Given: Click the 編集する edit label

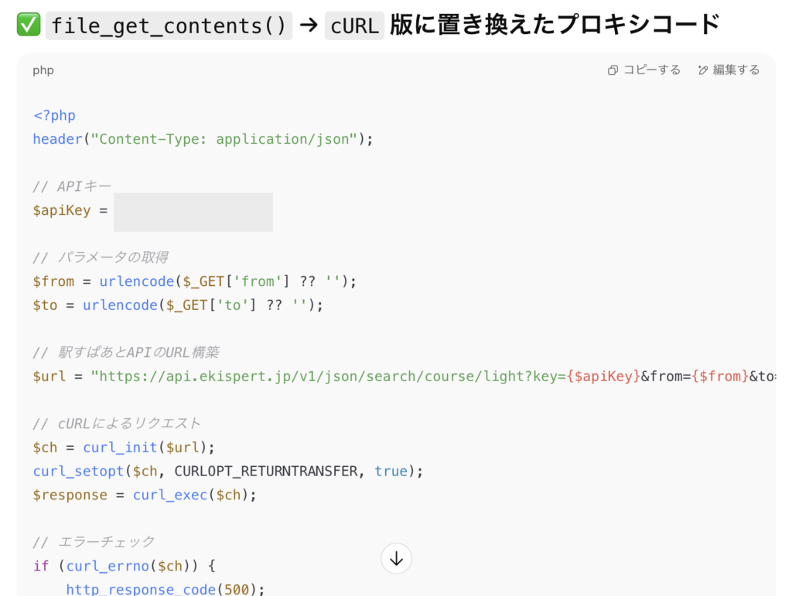Looking at the screenshot, I should (736, 70).
